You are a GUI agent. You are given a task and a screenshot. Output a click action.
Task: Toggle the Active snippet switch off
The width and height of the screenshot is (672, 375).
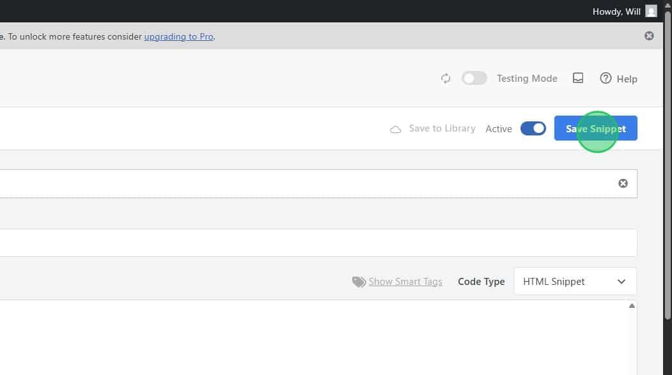tap(533, 128)
